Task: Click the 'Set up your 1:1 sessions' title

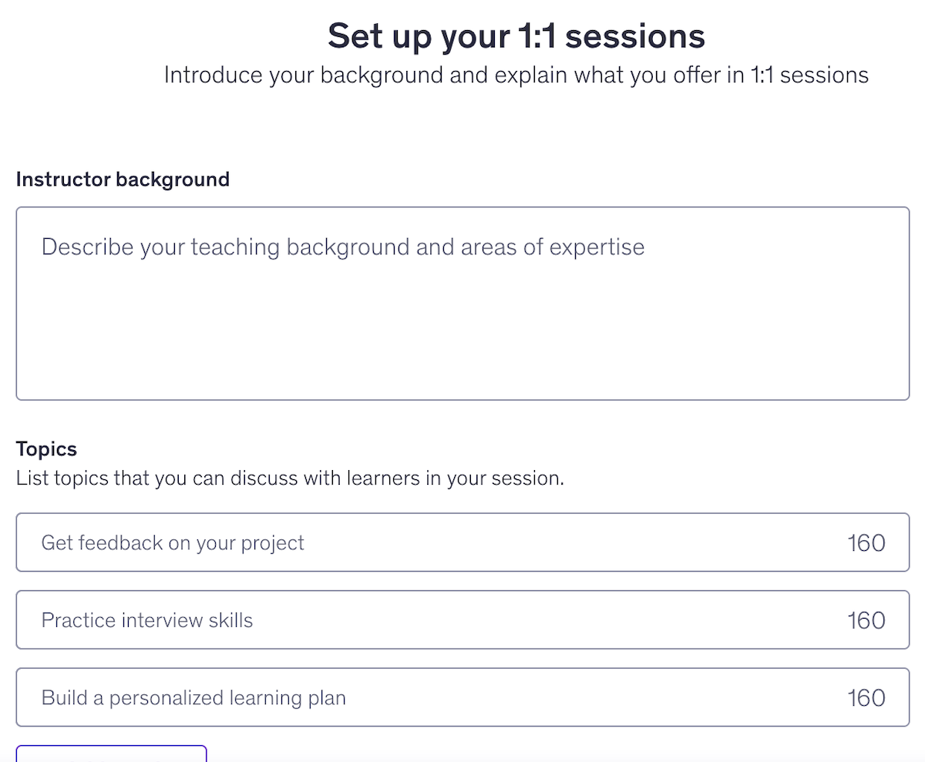Action: (516, 35)
